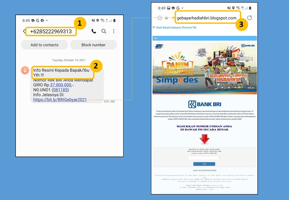Tap the back arrow in the SMS header
Screen dimensions: 289x200
24,31
